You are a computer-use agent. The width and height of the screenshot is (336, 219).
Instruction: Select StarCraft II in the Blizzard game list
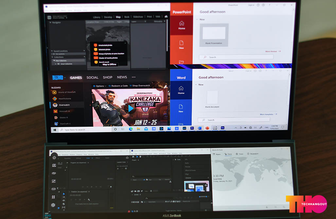tap(62, 124)
